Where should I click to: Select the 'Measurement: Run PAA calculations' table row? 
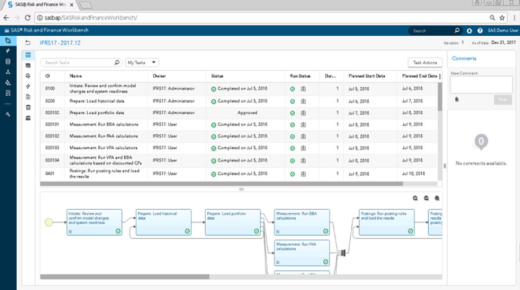point(239,137)
